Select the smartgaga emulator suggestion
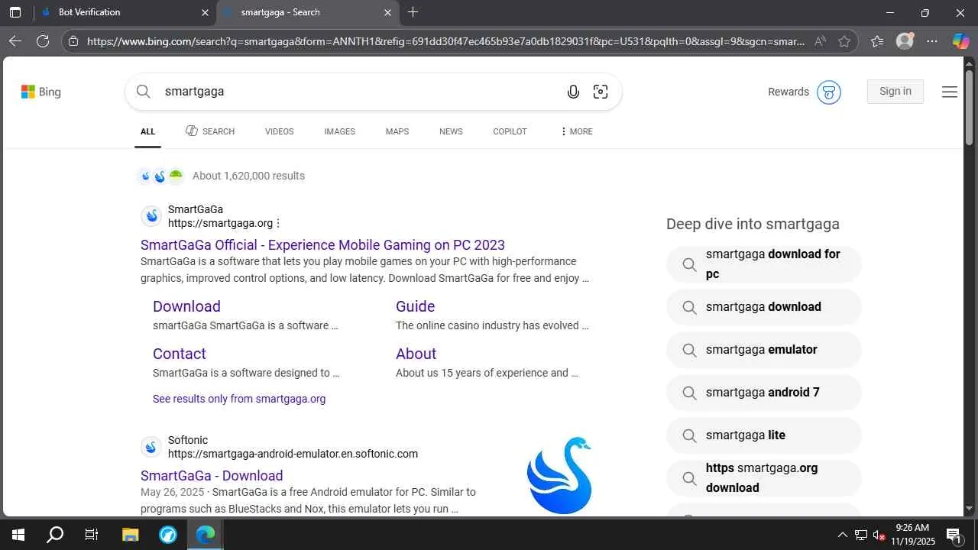Image resolution: width=978 pixels, height=550 pixels. coord(763,350)
